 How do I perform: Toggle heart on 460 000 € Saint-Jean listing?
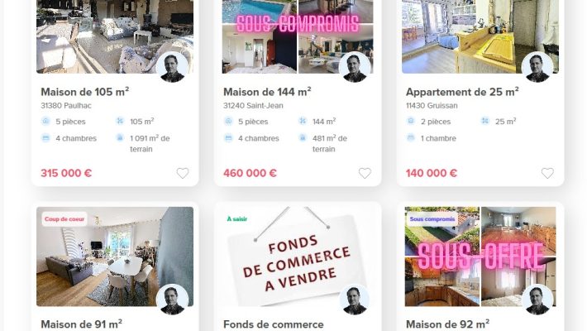tap(365, 173)
